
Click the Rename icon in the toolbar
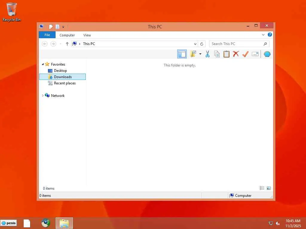(255, 54)
